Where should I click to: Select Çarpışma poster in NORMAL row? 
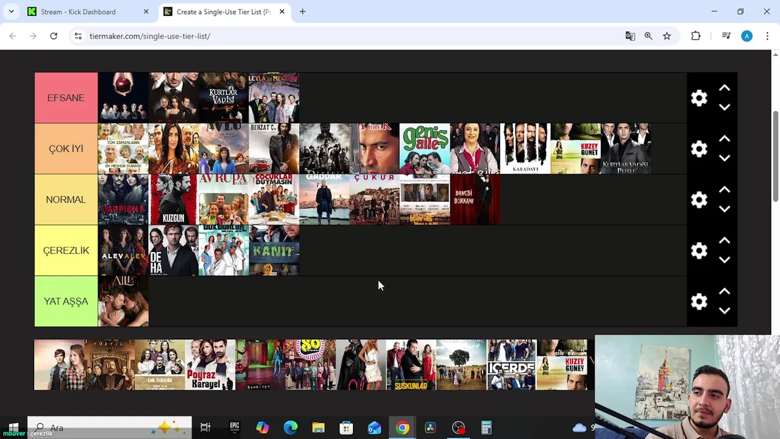tap(123, 199)
